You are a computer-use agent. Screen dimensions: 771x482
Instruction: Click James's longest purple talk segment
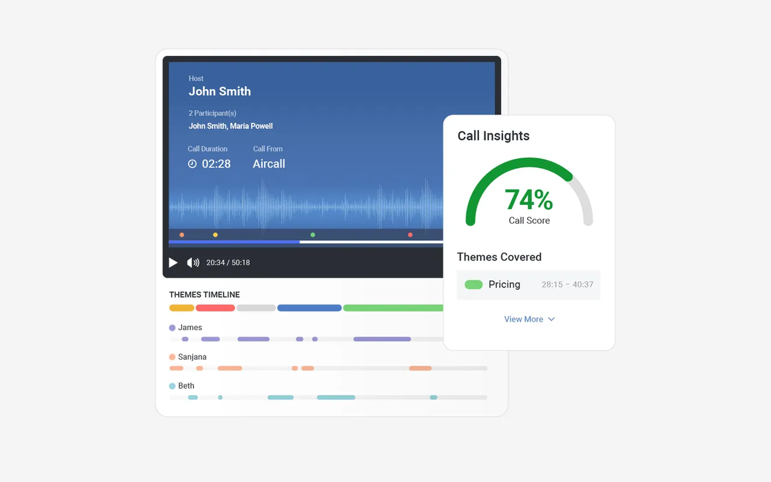[x=382, y=339]
